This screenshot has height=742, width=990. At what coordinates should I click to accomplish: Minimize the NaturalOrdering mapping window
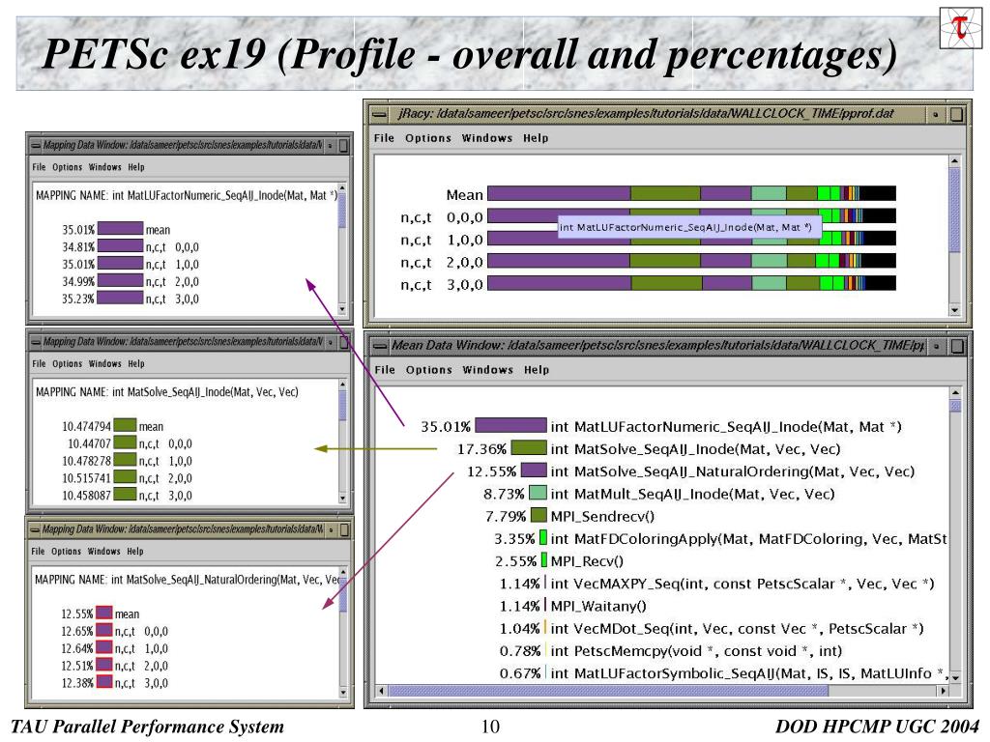click(331, 530)
